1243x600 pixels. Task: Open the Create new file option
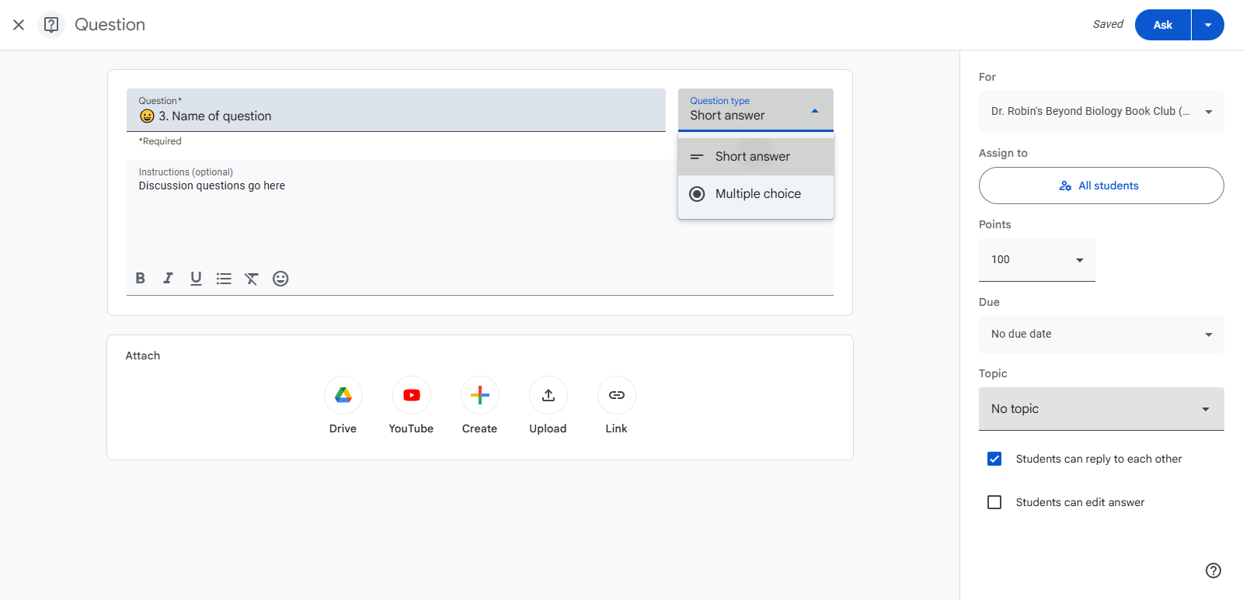coord(480,395)
